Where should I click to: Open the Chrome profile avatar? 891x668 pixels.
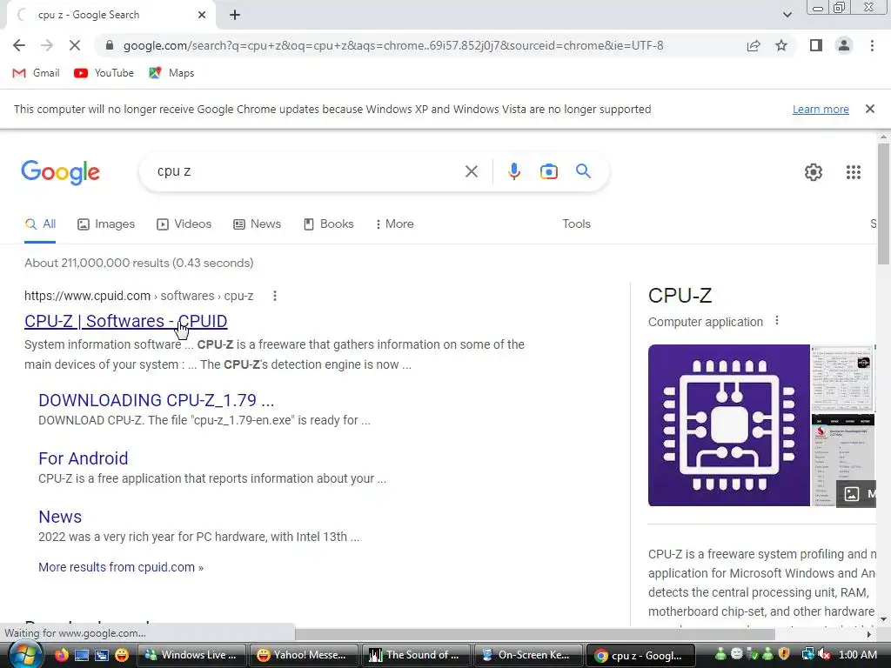pyautogui.click(x=844, y=45)
